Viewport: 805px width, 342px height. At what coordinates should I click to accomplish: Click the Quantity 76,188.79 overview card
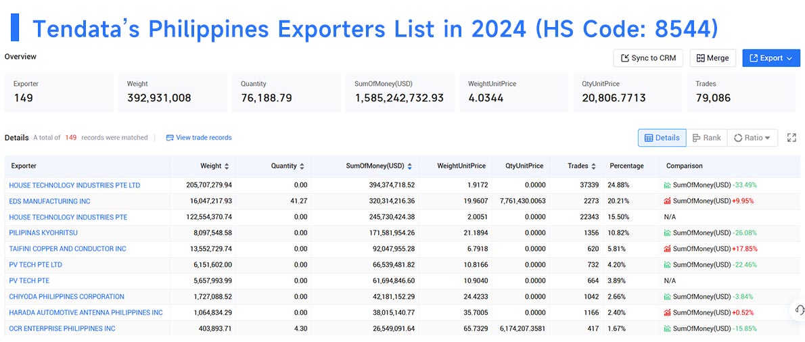point(286,93)
